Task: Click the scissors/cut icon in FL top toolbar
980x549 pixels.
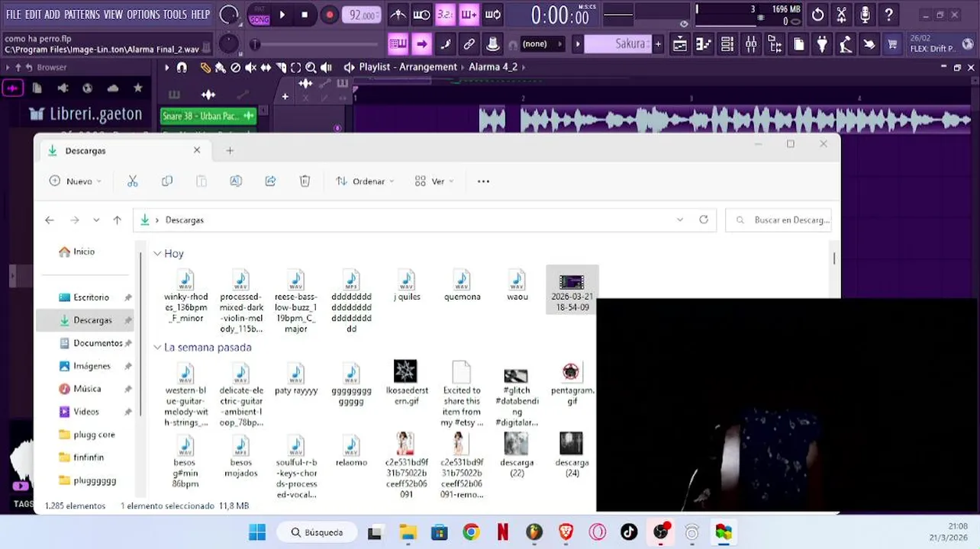Action: pos(841,14)
